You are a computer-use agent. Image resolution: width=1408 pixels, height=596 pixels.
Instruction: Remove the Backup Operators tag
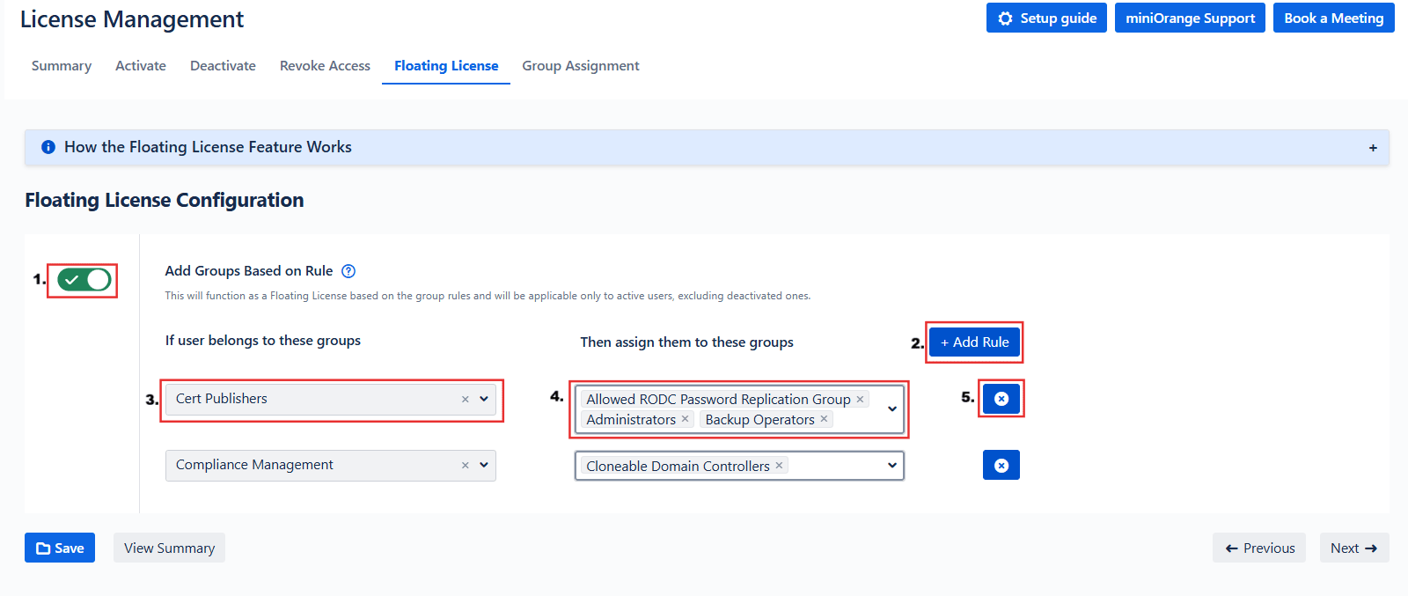(x=824, y=419)
